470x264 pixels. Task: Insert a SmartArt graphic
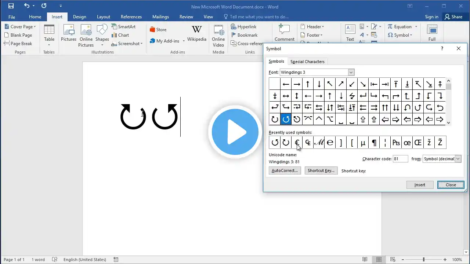[123, 27]
